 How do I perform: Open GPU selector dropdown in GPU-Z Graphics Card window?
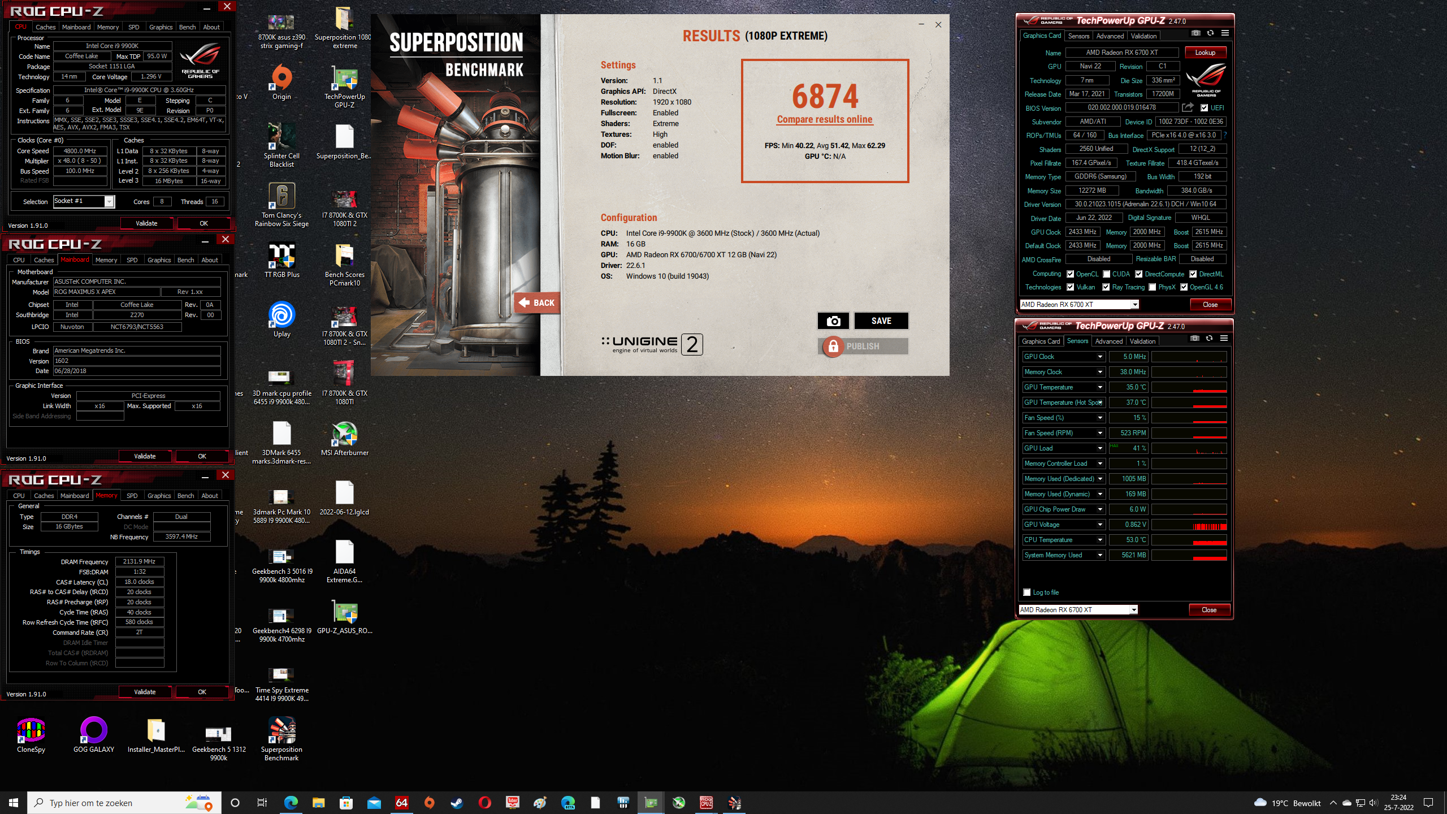[1135, 305]
